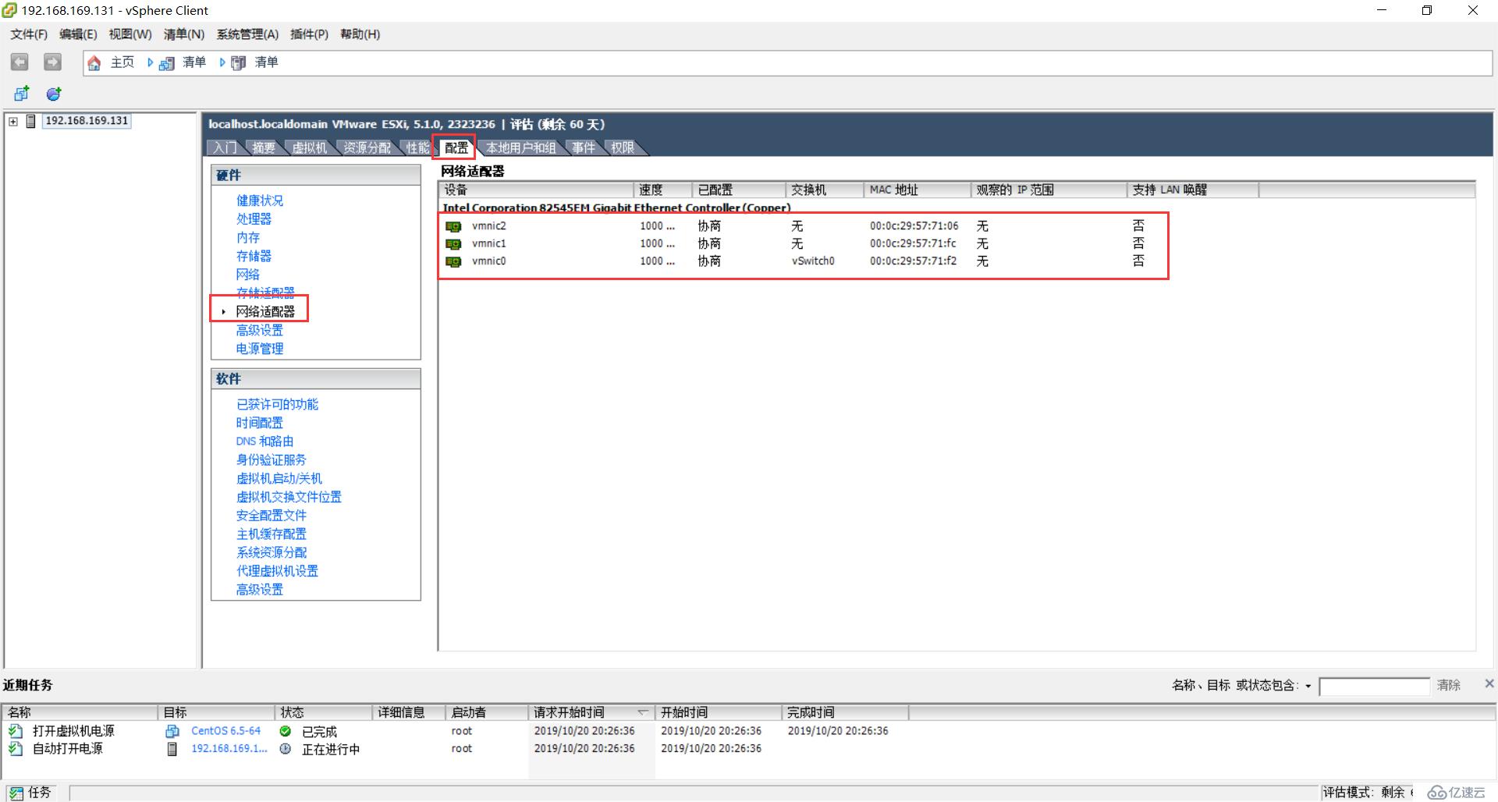This screenshot has width=1498, height=802.
Task: Click the 任务 status bar button
Action: [x=31, y=793]
